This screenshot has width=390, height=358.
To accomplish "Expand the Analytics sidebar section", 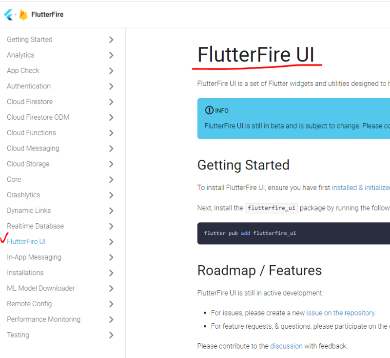I will [111, 55].
